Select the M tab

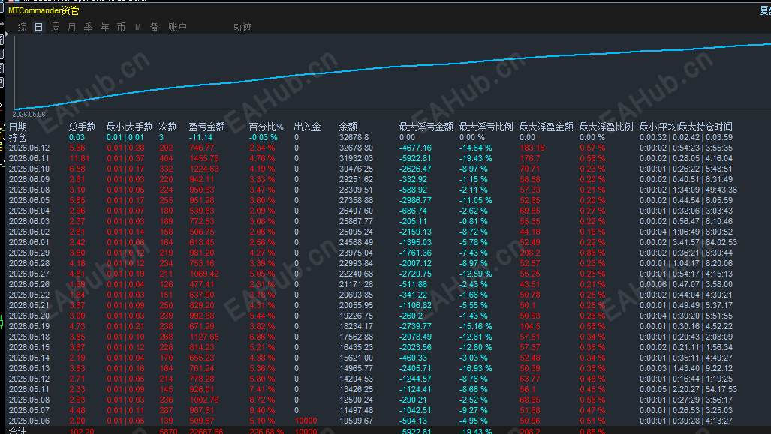click(x=138, y=28)
